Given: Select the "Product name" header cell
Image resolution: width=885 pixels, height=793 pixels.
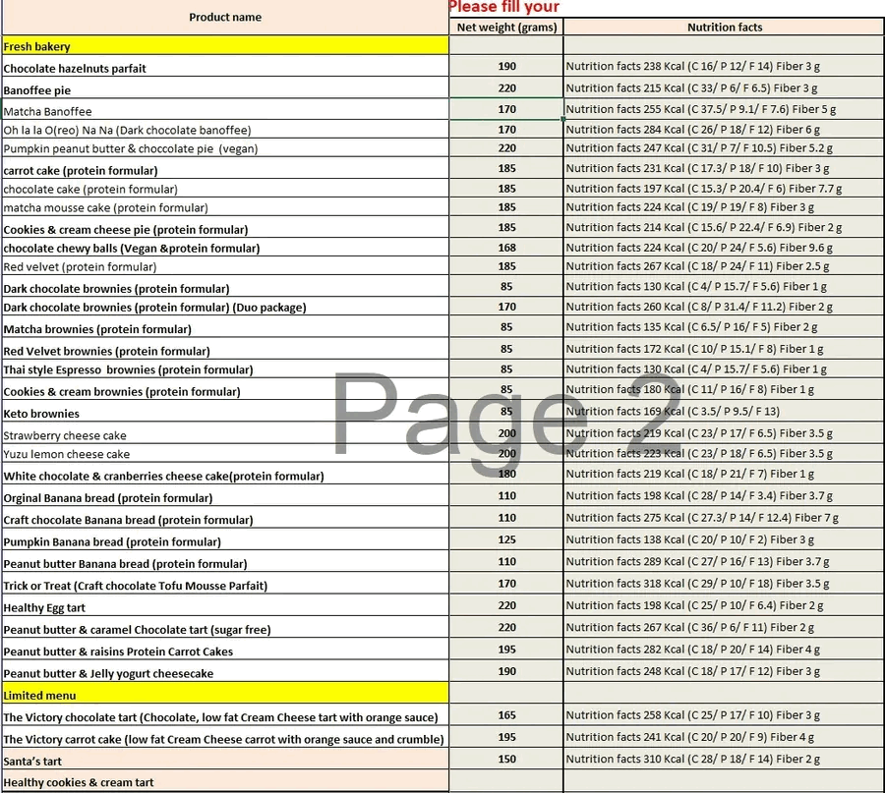Looking at the screenshot, I should pyautogui.click(x=225, y=18).
